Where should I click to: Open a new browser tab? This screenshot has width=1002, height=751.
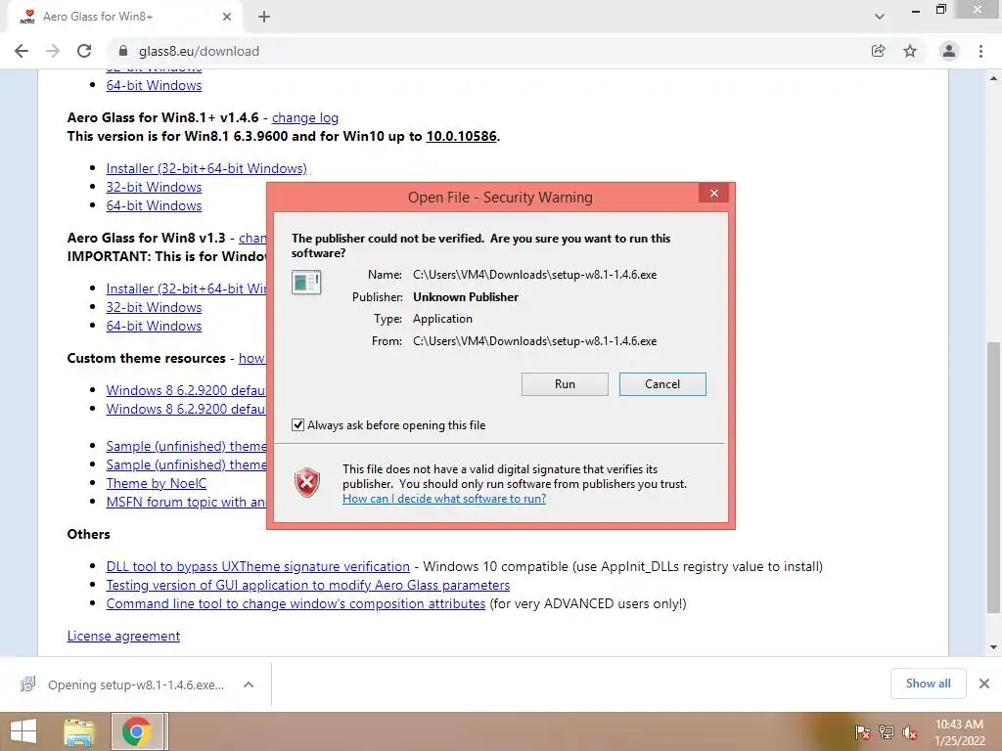tap(264, 17)
